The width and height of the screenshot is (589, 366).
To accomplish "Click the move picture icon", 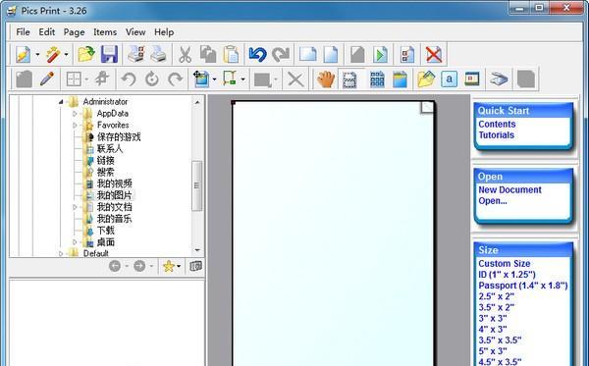I will [201, 79].
